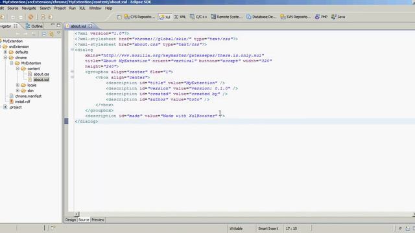Collapse the chrome folder
Screen dimensions: 415x233
[x=5, y=58]
